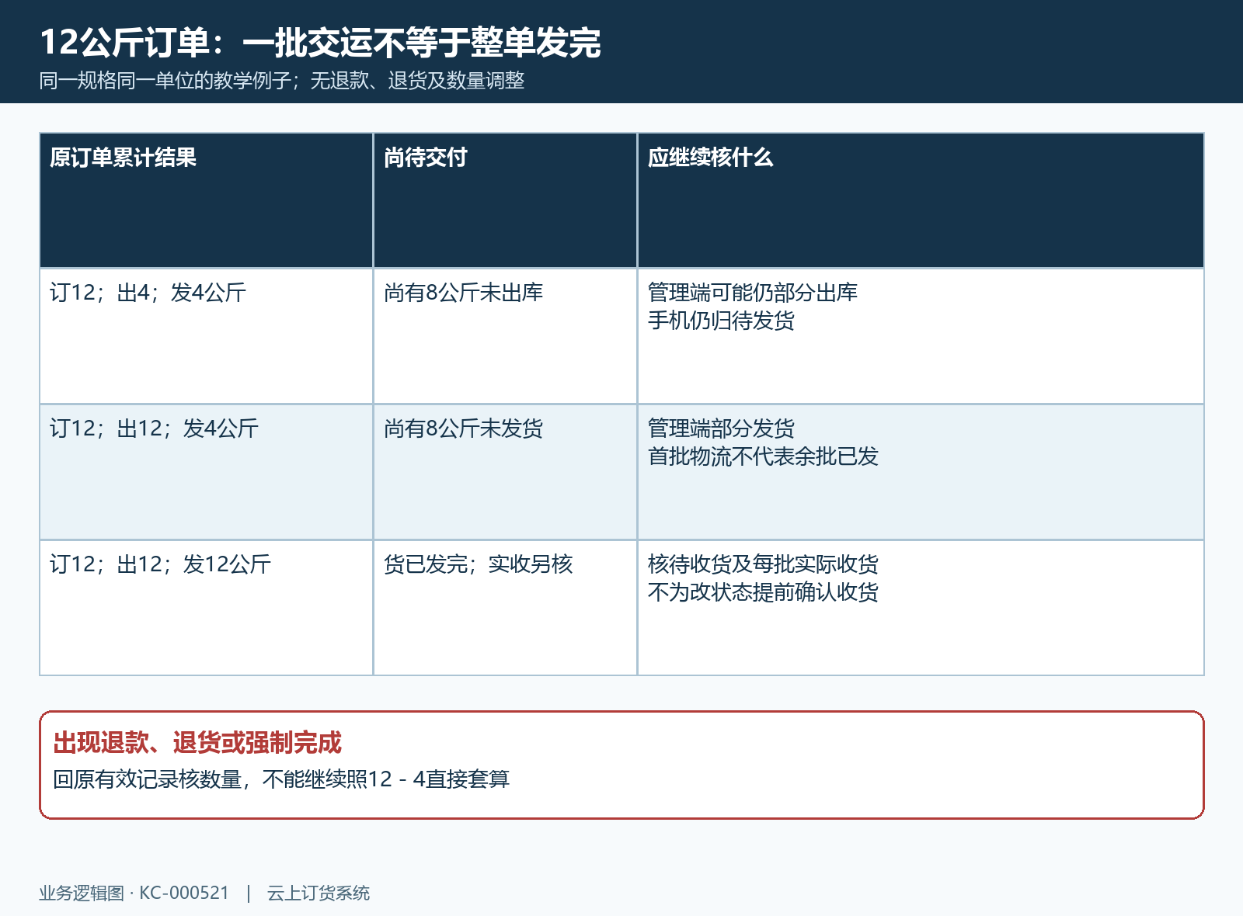The height and width of the screenshot is (916, 1243).
Task: Click the footer text 业务逻辑图 · KC-000521
Action: [x=134, y=893]
